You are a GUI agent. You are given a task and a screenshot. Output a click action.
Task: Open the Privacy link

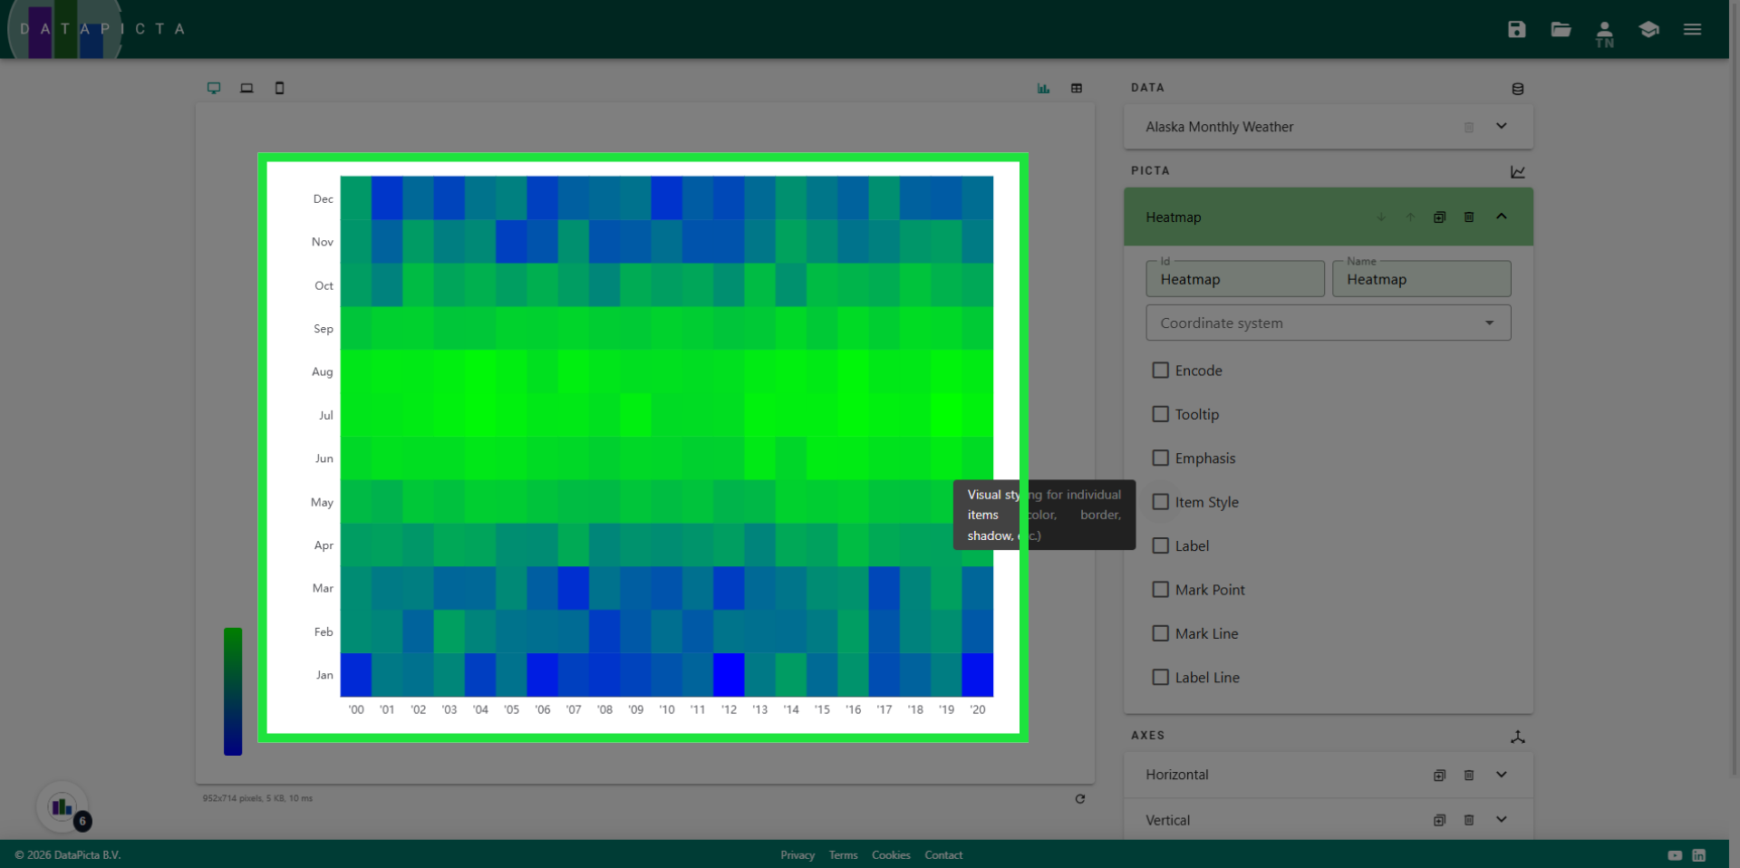797,855
